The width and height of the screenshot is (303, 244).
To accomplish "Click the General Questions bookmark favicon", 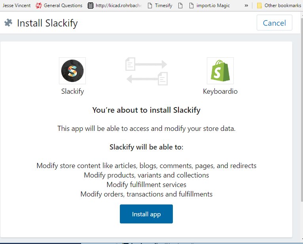I will [39, 6].
